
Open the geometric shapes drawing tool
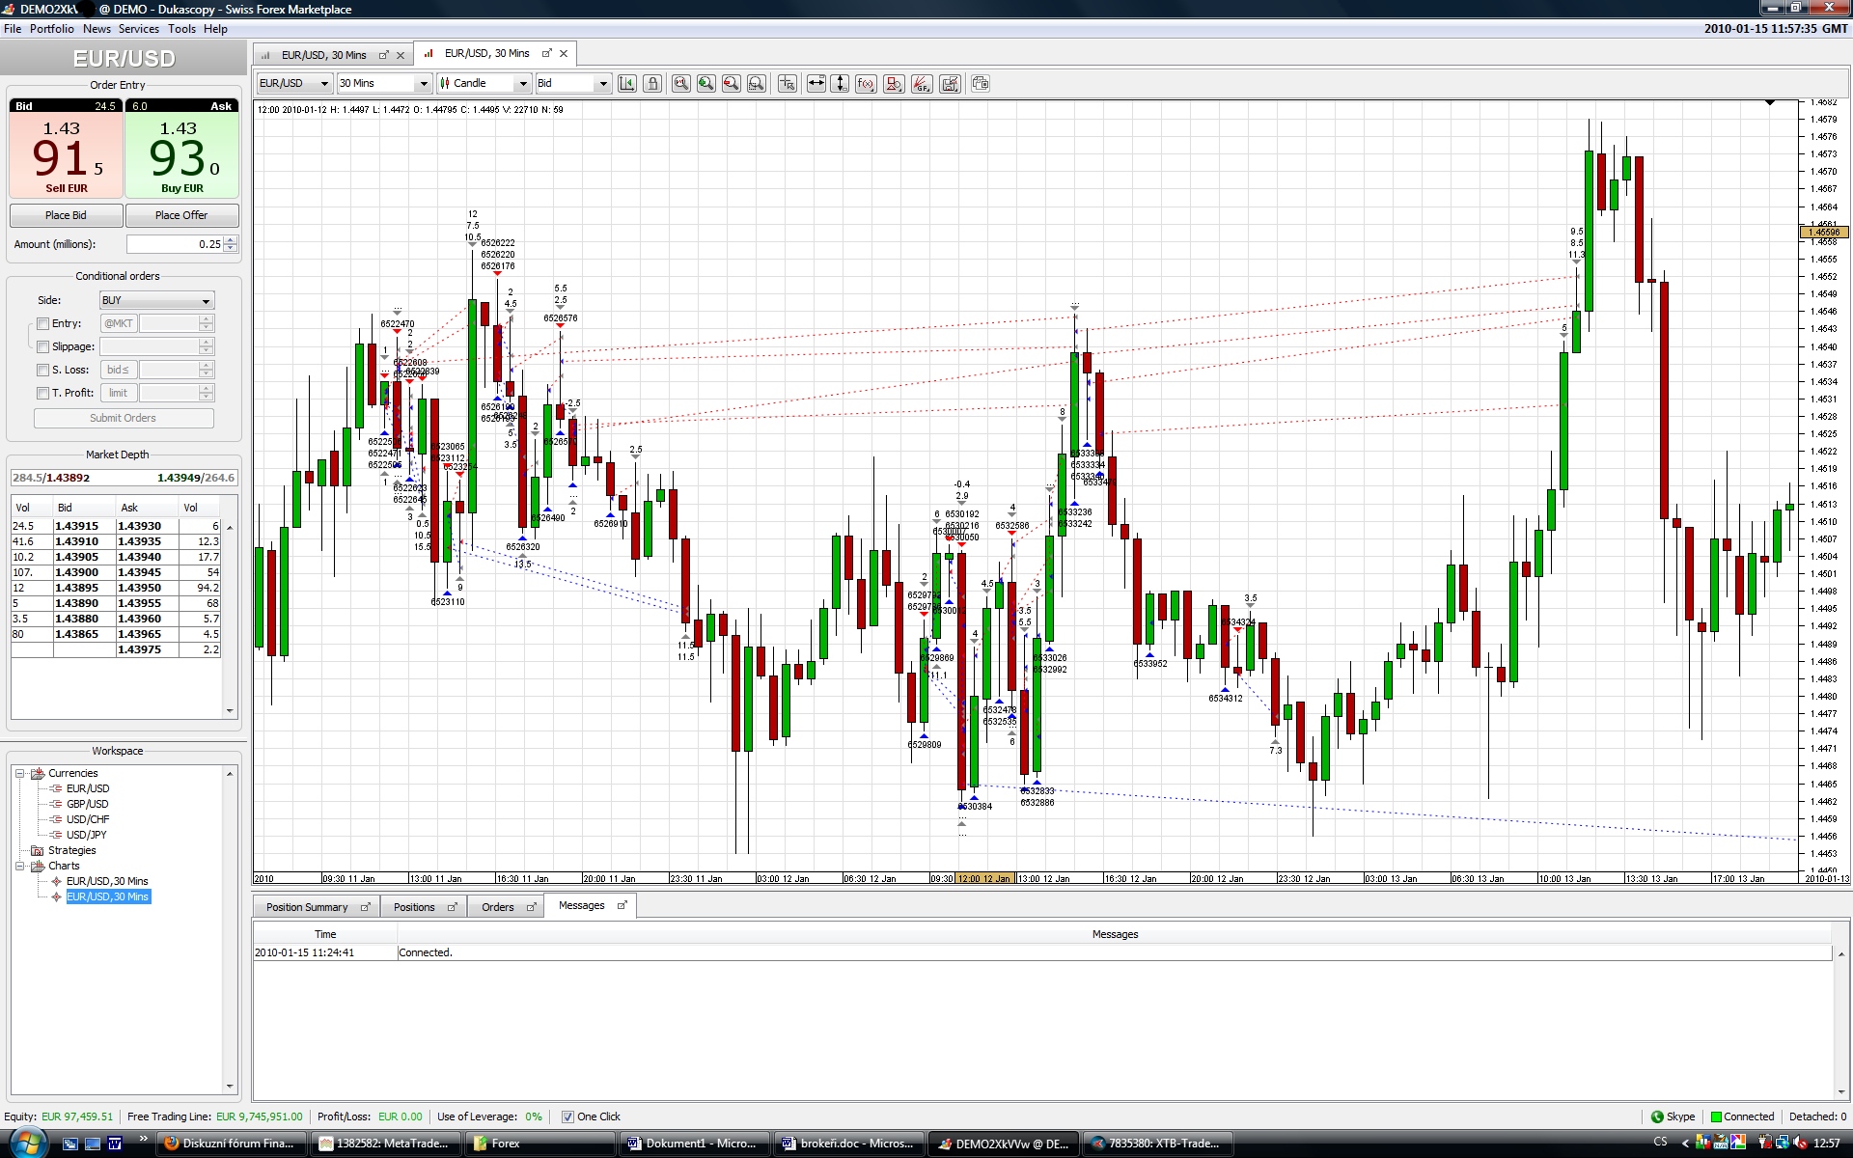pyautogui.click(x=894, y=84)
